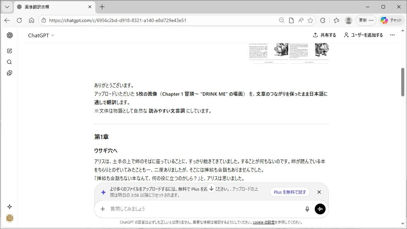This screenshot has height=229, width=407.
Task: Launch voice mode with the black waveform button
Action: 320,209
